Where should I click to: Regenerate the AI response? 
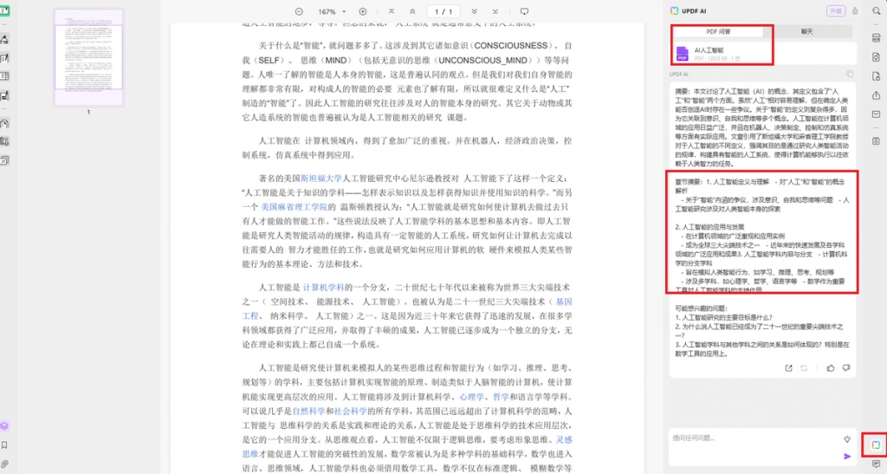coord(804,367)
